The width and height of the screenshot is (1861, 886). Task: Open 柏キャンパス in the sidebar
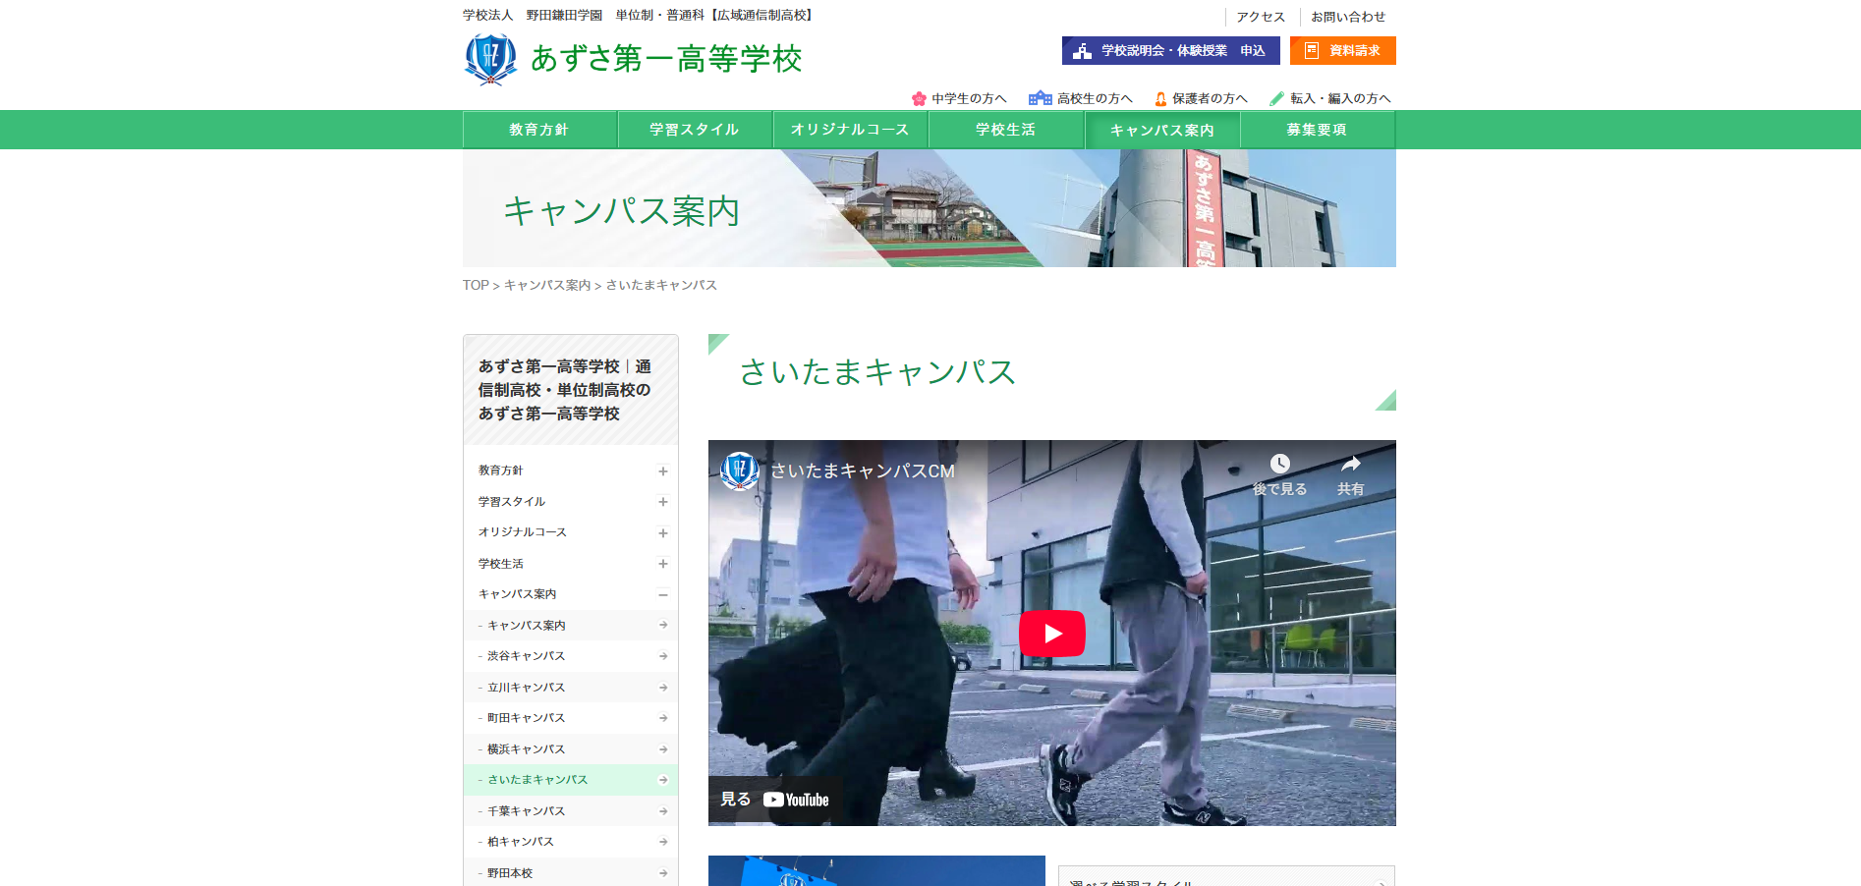click(x=571, y=842)
